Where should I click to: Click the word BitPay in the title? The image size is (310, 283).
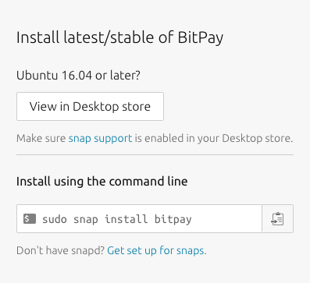pos(201,38)
